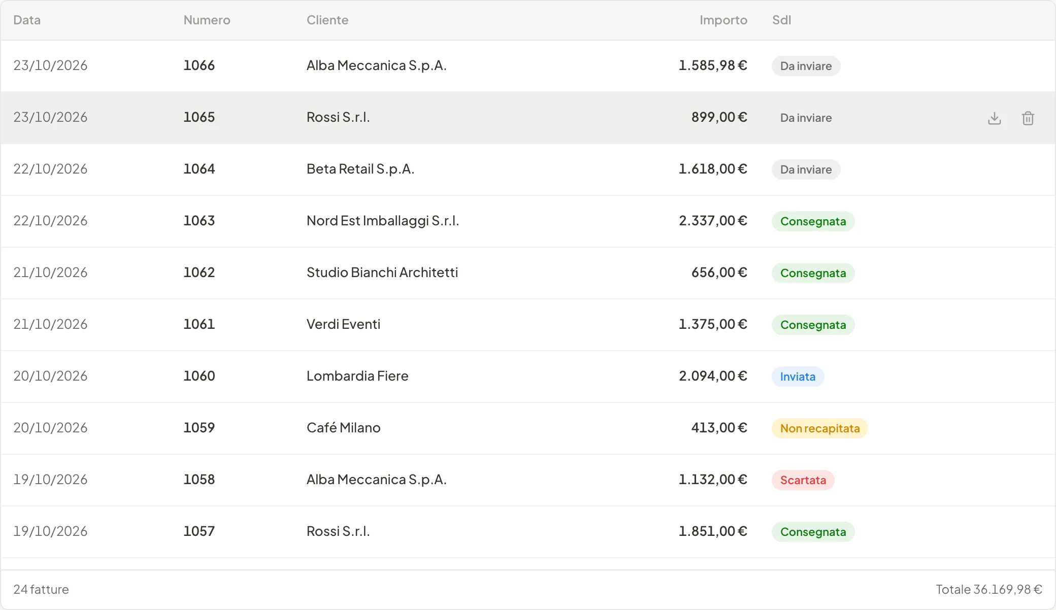
Task: Select invoice number 1057
Action: click(199, 531)
